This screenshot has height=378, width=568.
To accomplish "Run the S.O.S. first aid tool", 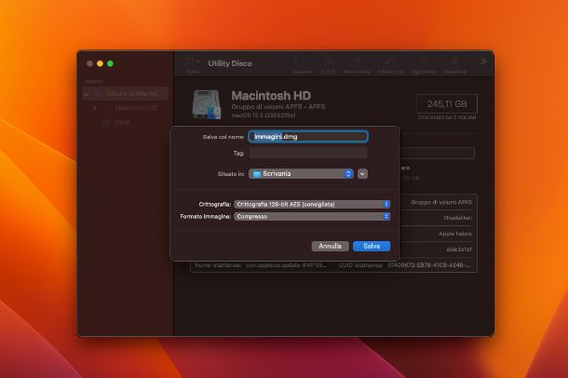I will point(328,61).
